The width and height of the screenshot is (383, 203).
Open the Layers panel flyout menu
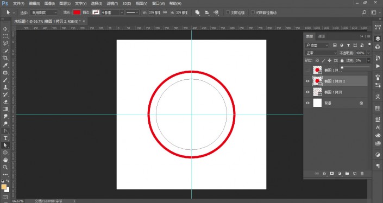(368, 36)
